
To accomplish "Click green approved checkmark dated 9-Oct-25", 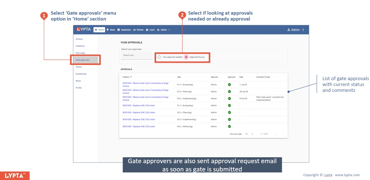I will [x=229, y=98].
